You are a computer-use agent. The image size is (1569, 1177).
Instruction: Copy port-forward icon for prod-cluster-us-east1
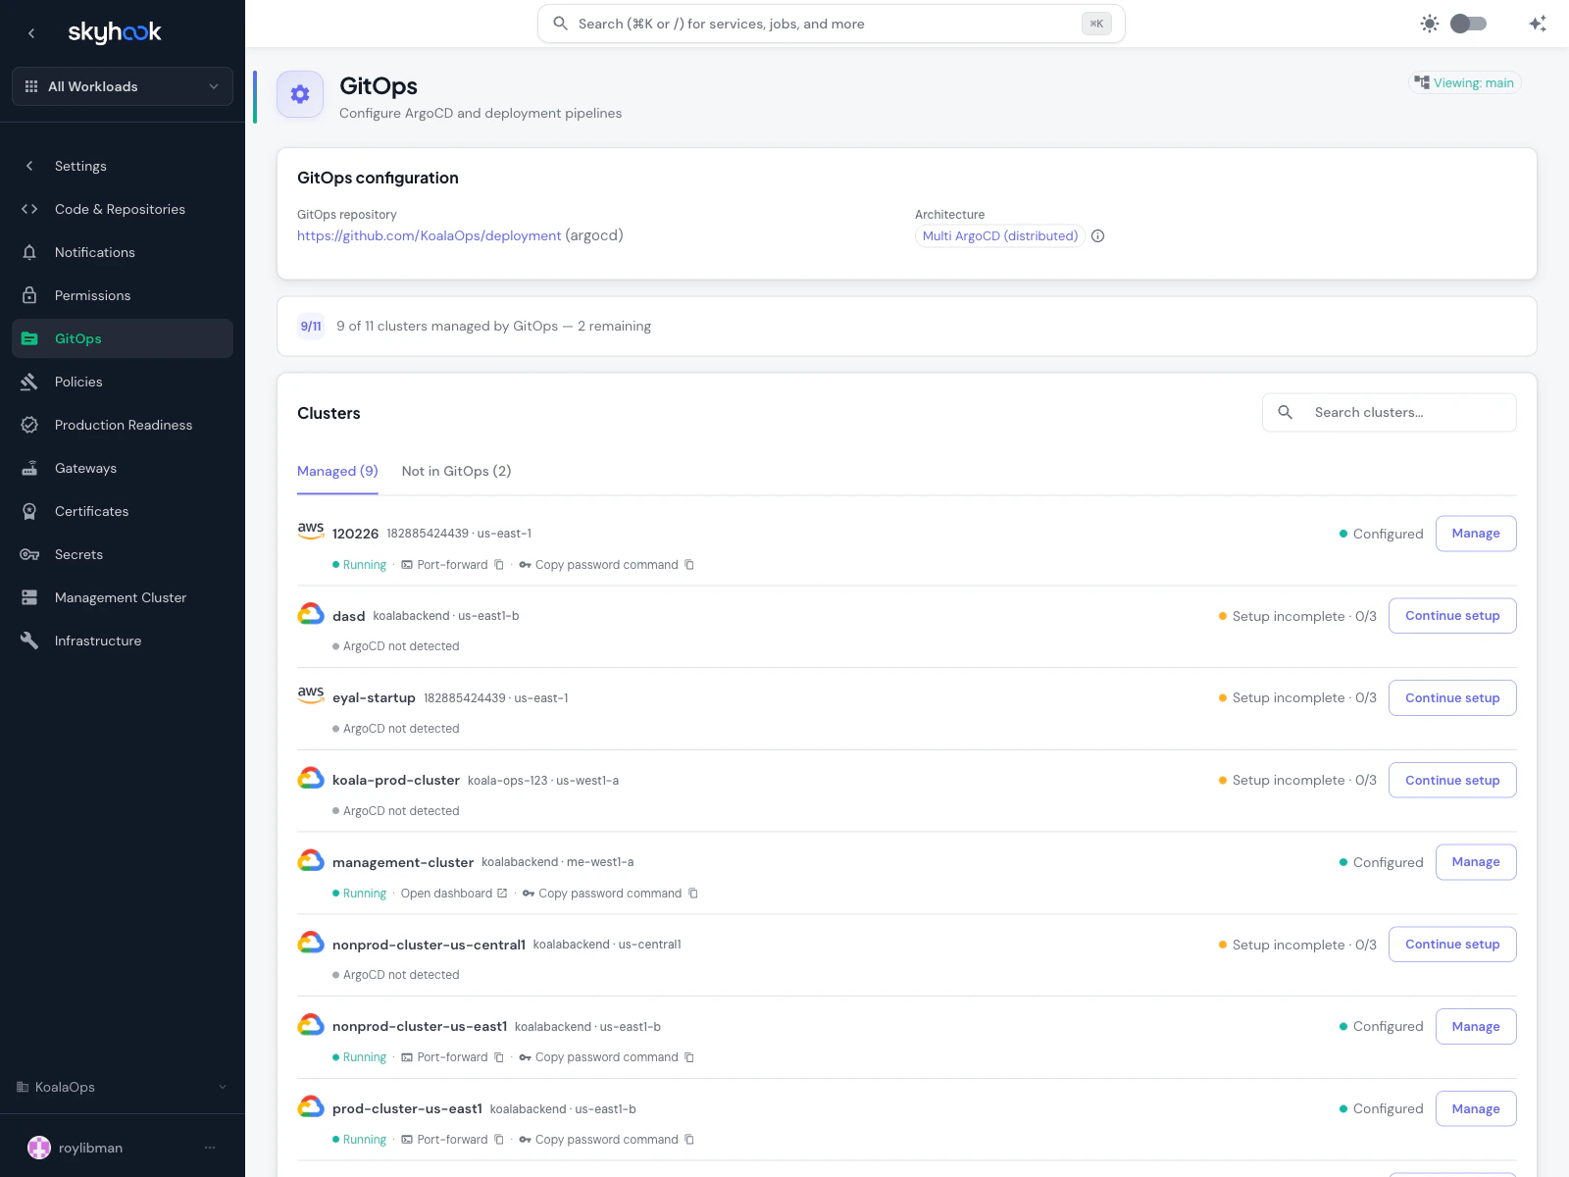(499, 1140)
